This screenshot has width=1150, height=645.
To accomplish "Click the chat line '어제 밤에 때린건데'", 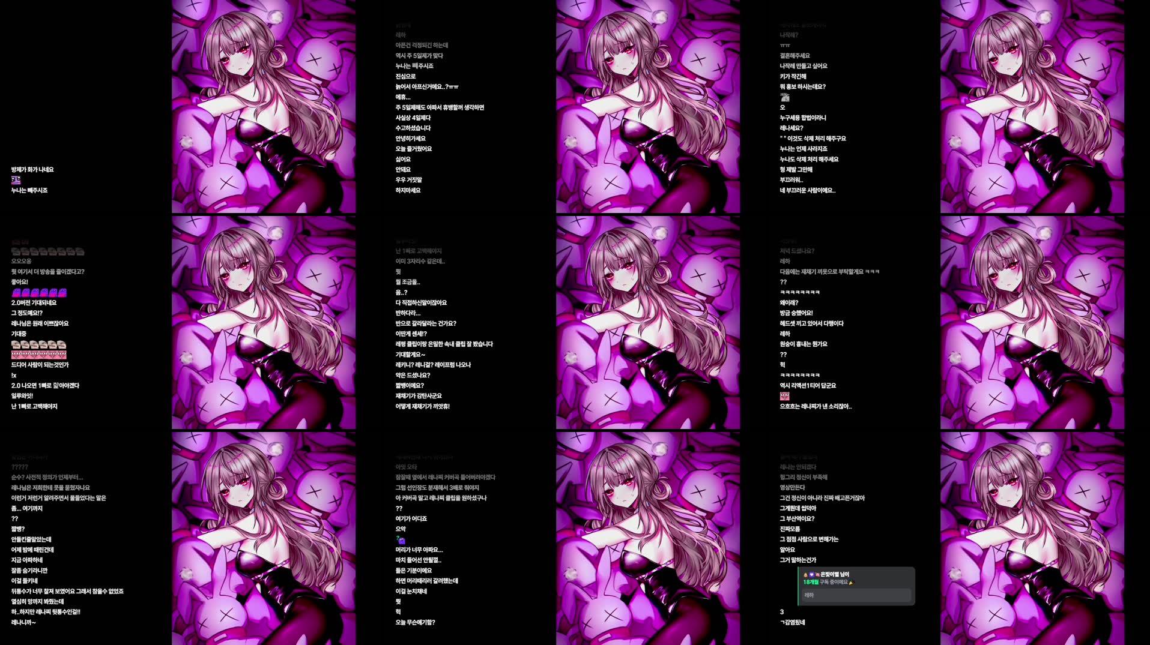I will click(x=32, y=550).
